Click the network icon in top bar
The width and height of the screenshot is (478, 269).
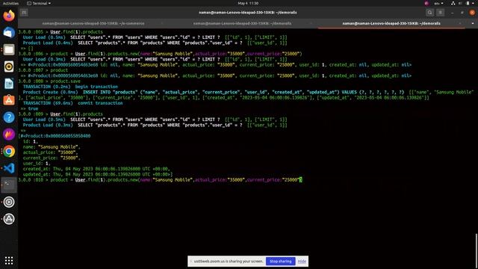point(453,3)
